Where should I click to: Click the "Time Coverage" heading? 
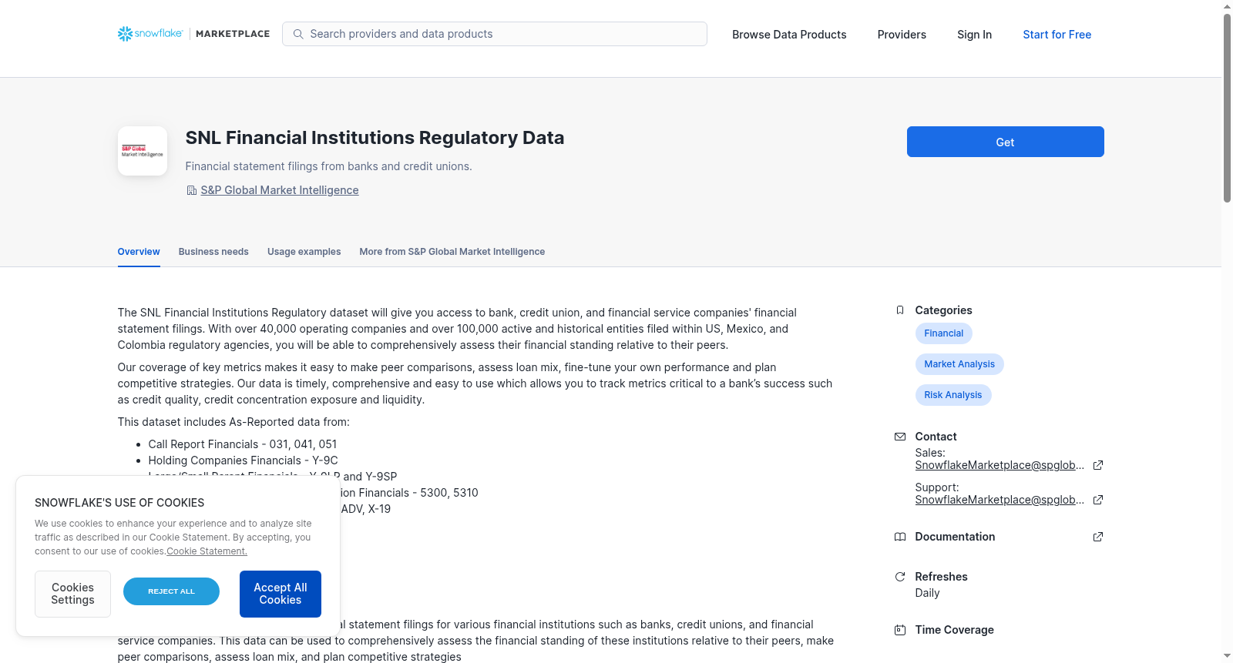pyautogui.click(x=954, y=630)
